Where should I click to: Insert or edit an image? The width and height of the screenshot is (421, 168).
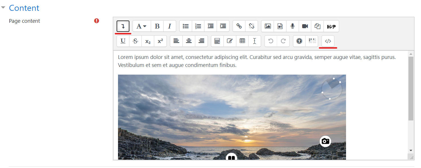tap(268, 26)
